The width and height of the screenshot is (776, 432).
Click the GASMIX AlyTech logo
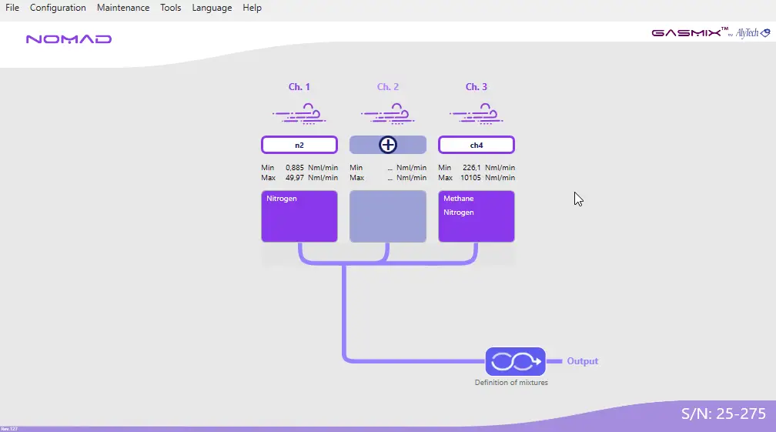click(710, 33)
